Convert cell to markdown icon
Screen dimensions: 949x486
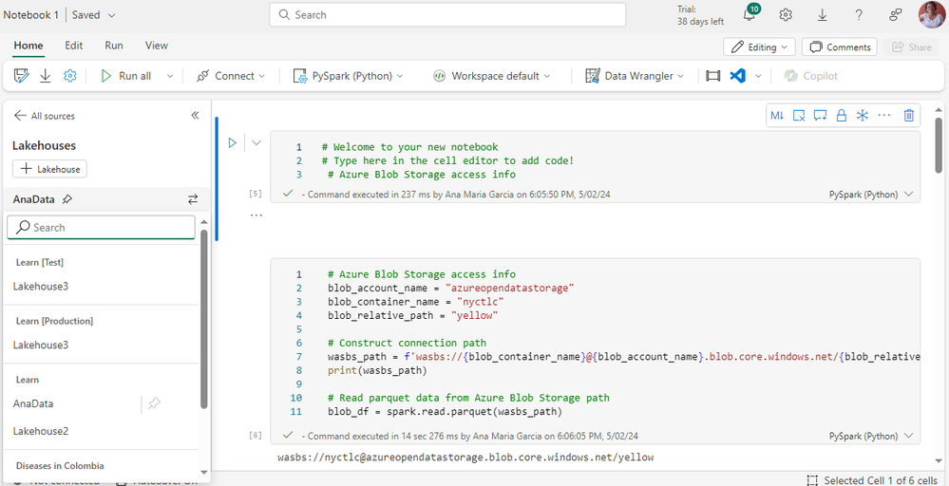[777, 116]
